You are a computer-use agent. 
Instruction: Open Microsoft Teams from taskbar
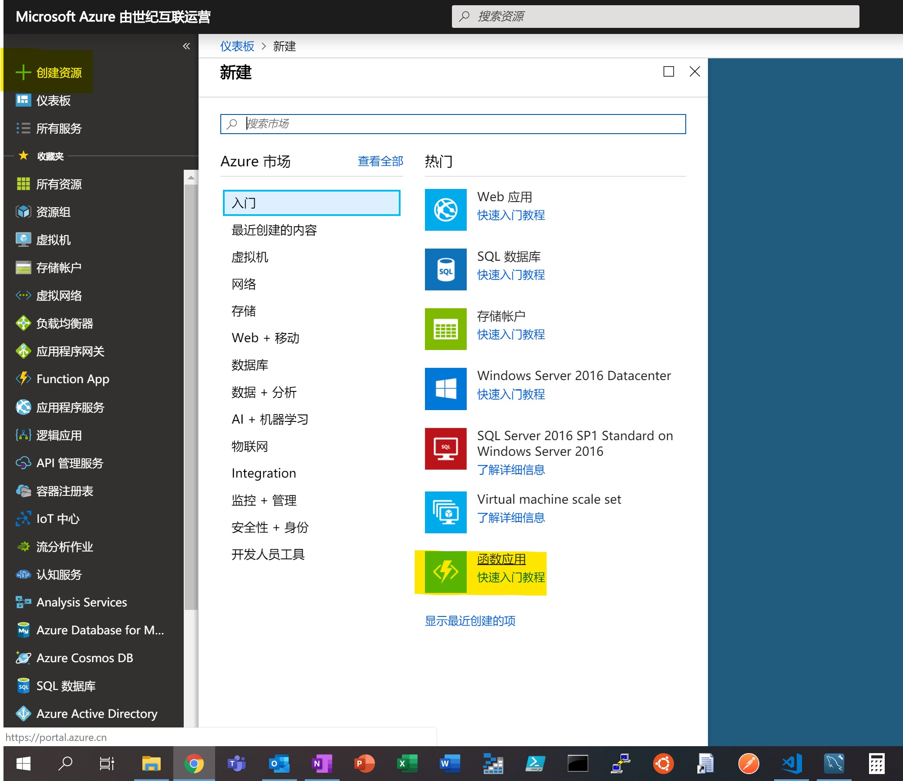(x=237, y=764)
